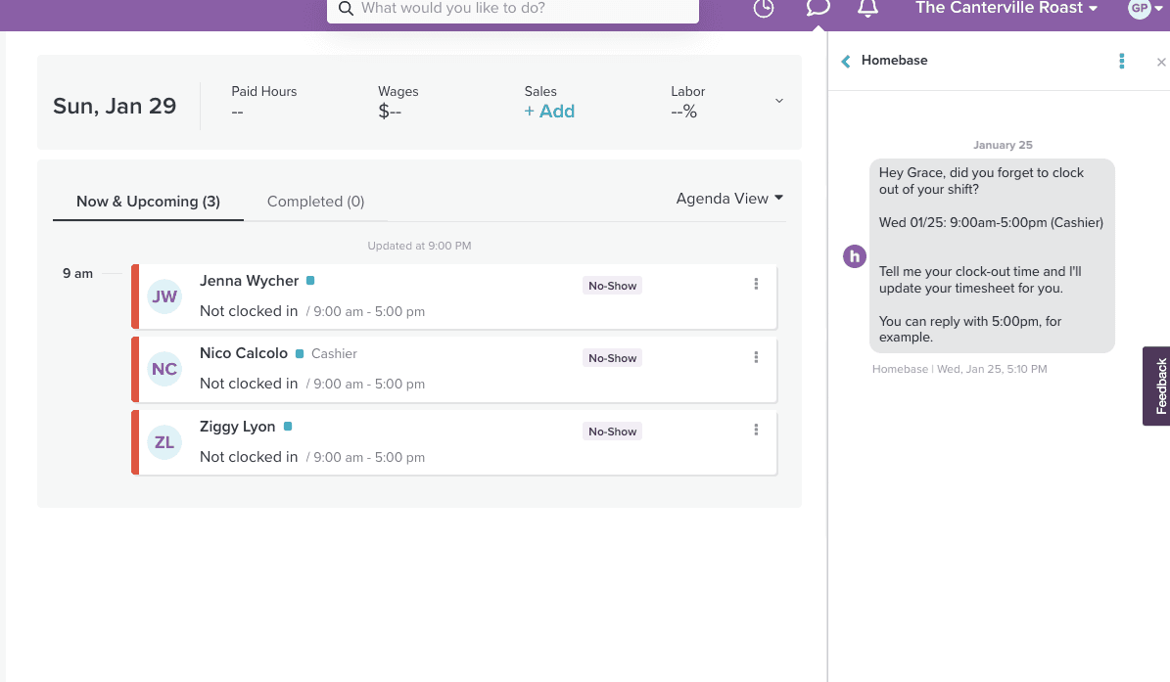This screenshot has height=682, width=1170.
Task: Open the time clock icon in header
Action: 764,8
